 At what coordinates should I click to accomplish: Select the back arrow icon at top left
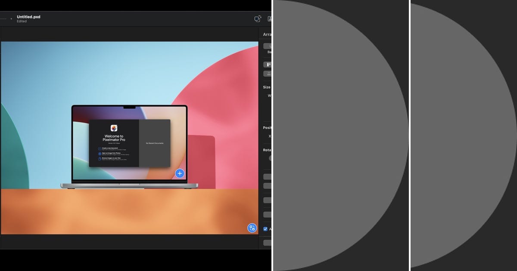coord(3,19)
